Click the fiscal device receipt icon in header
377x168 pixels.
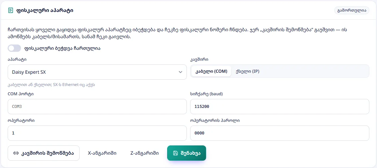(11, 11)
